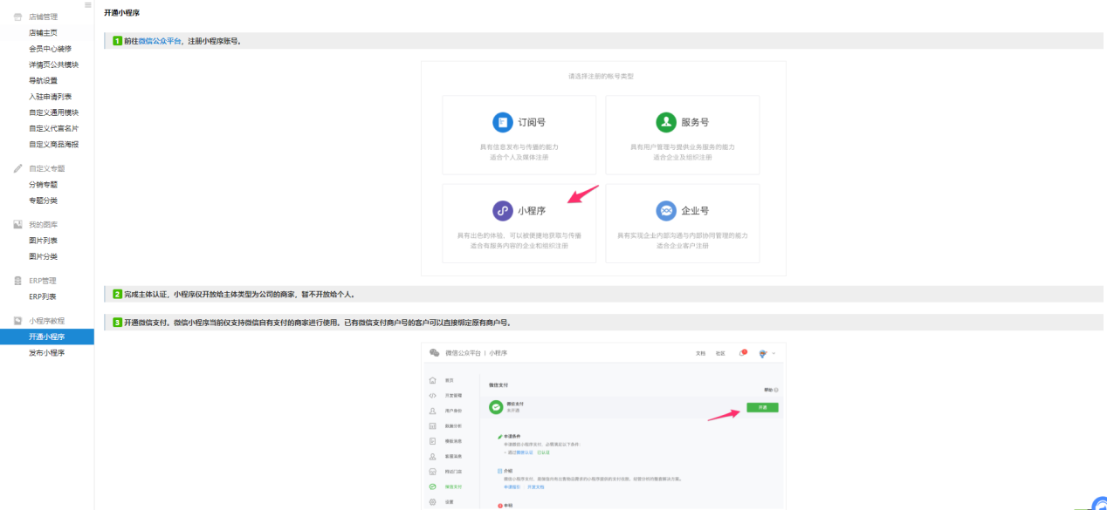Click the purple 小程序 logo icon
The height and width of the screenshot is (510, 1107).
click(502, 211)
